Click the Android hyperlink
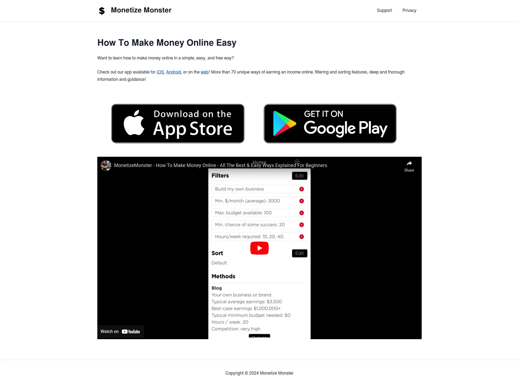The height and width of the screenshot is (387, 519). tap(173, 72)
